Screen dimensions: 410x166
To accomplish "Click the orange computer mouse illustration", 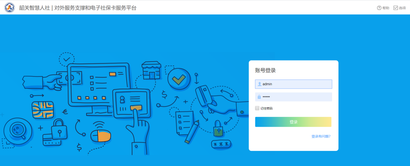I will (101, 136).
